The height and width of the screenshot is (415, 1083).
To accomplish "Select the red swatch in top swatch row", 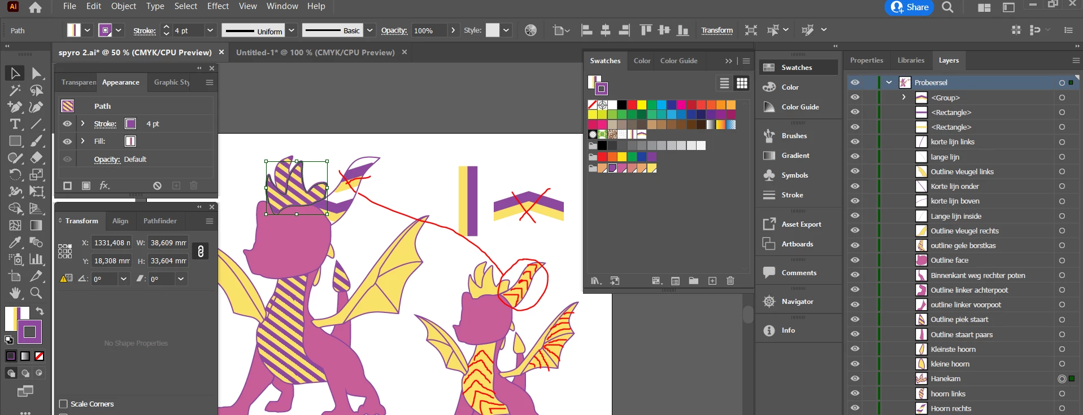I will [x=632, y=105].
